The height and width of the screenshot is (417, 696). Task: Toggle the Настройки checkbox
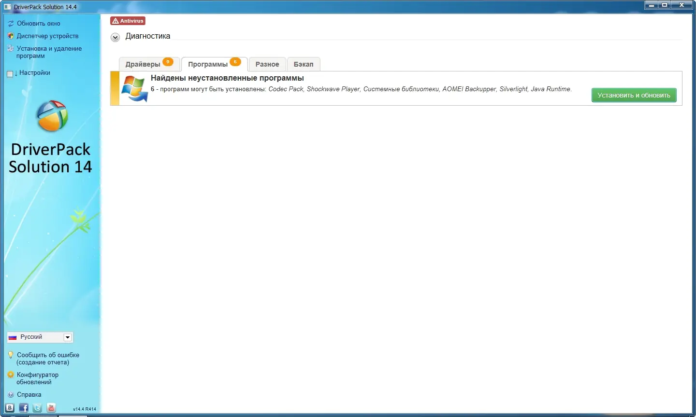coord(10,74)
